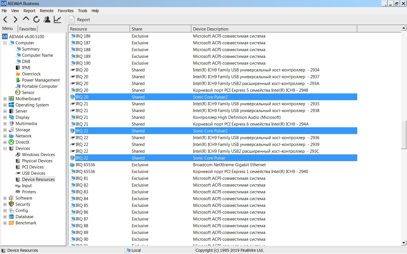407x254 pixels.
Task: Expand the Software tree node
Action: point(5,198)
